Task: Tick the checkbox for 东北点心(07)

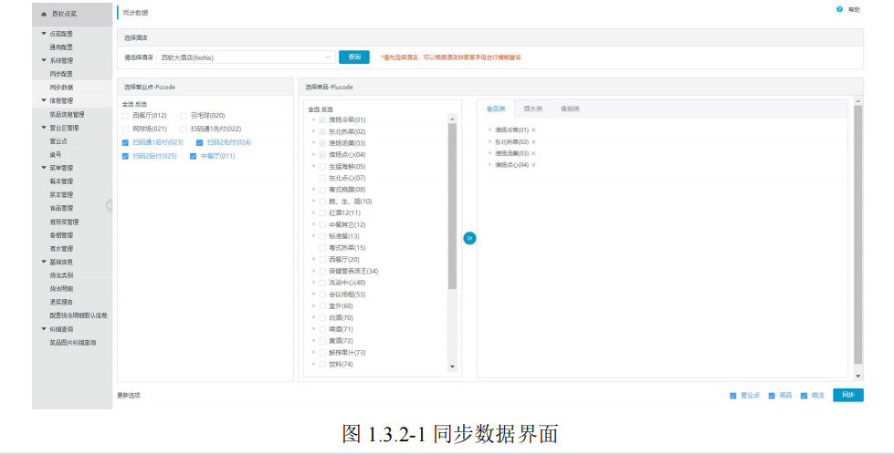Action: click(322, 178)
